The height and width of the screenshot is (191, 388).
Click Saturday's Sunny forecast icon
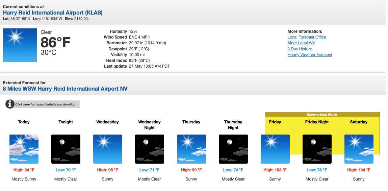click(x=359, y=149)
